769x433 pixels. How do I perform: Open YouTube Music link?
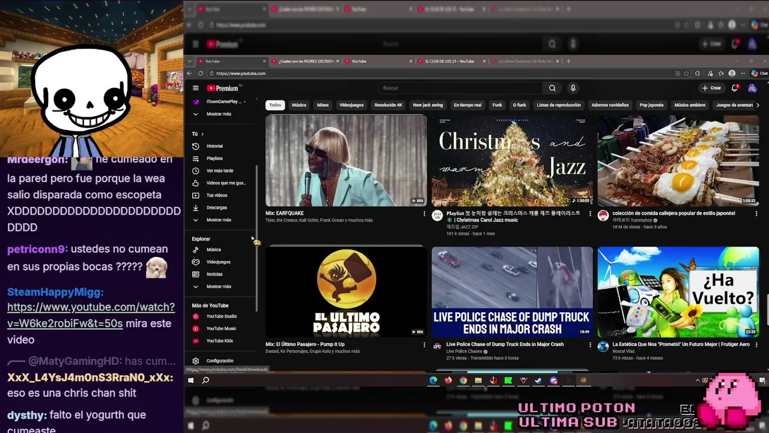pos(223,328)
